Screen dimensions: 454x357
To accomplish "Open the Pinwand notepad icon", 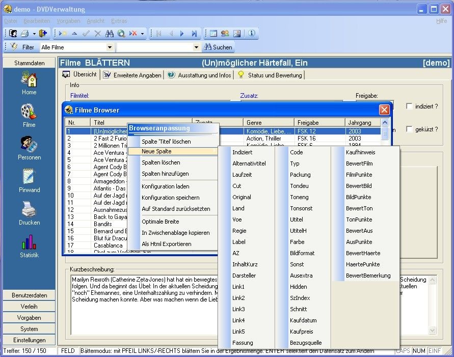I will click(x=29, y=177).
